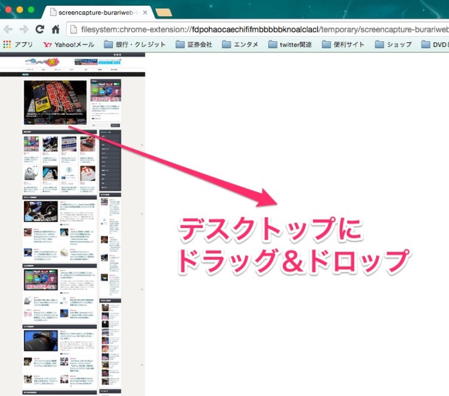This screenshot has height=396, width=449.
Task: Click the browser Back arrow
Action: [8, 29]
